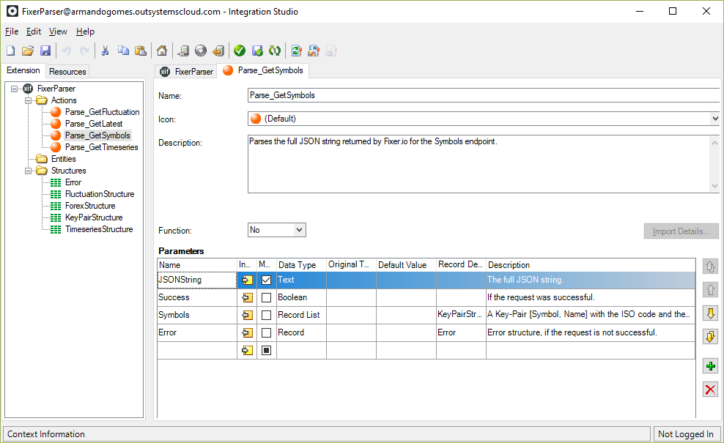This screenshot has height=443, width=724.
Task: Click the 1-Click Publish green arrows icon
Action: pyautogui.click(x=275, y=51)
